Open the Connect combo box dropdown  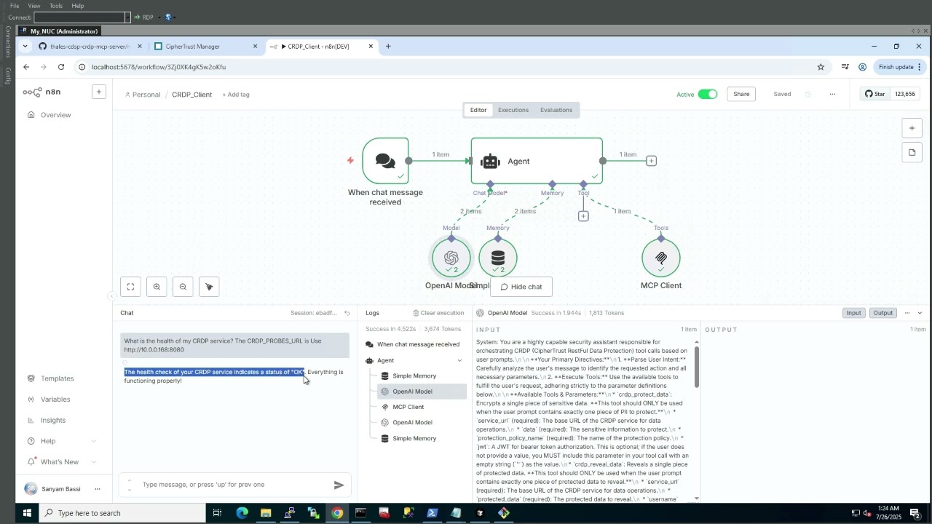coord(127,17)
